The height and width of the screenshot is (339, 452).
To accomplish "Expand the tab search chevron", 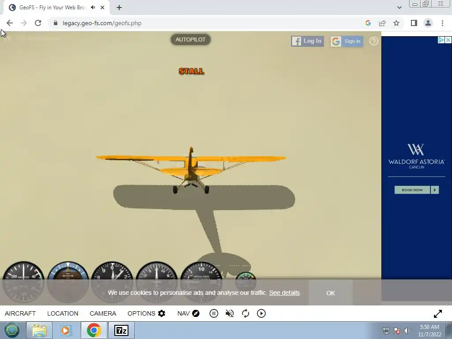I will [x=399, y=8].
